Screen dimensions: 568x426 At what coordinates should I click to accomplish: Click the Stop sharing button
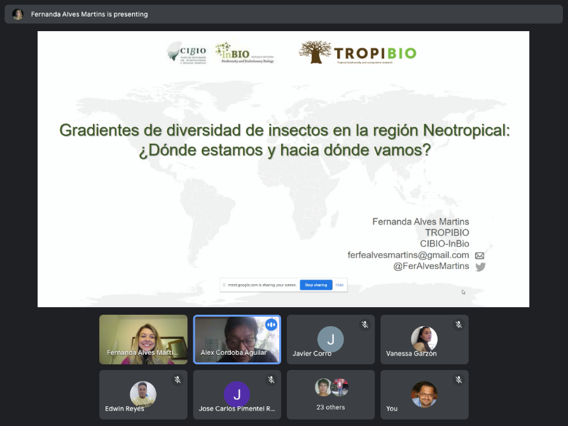click(x=316, y=285)
